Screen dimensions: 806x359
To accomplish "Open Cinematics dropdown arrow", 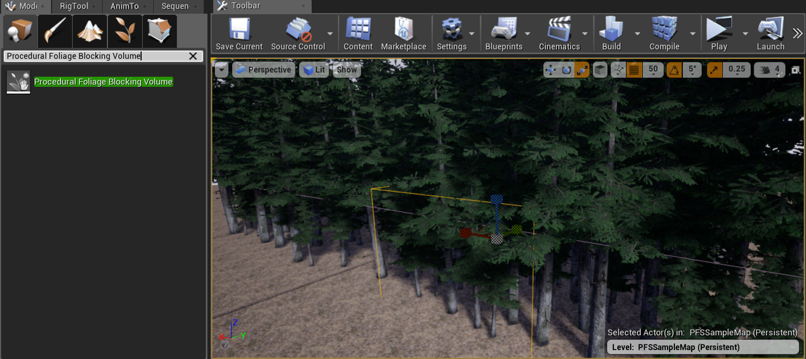I will click(585, 34).
